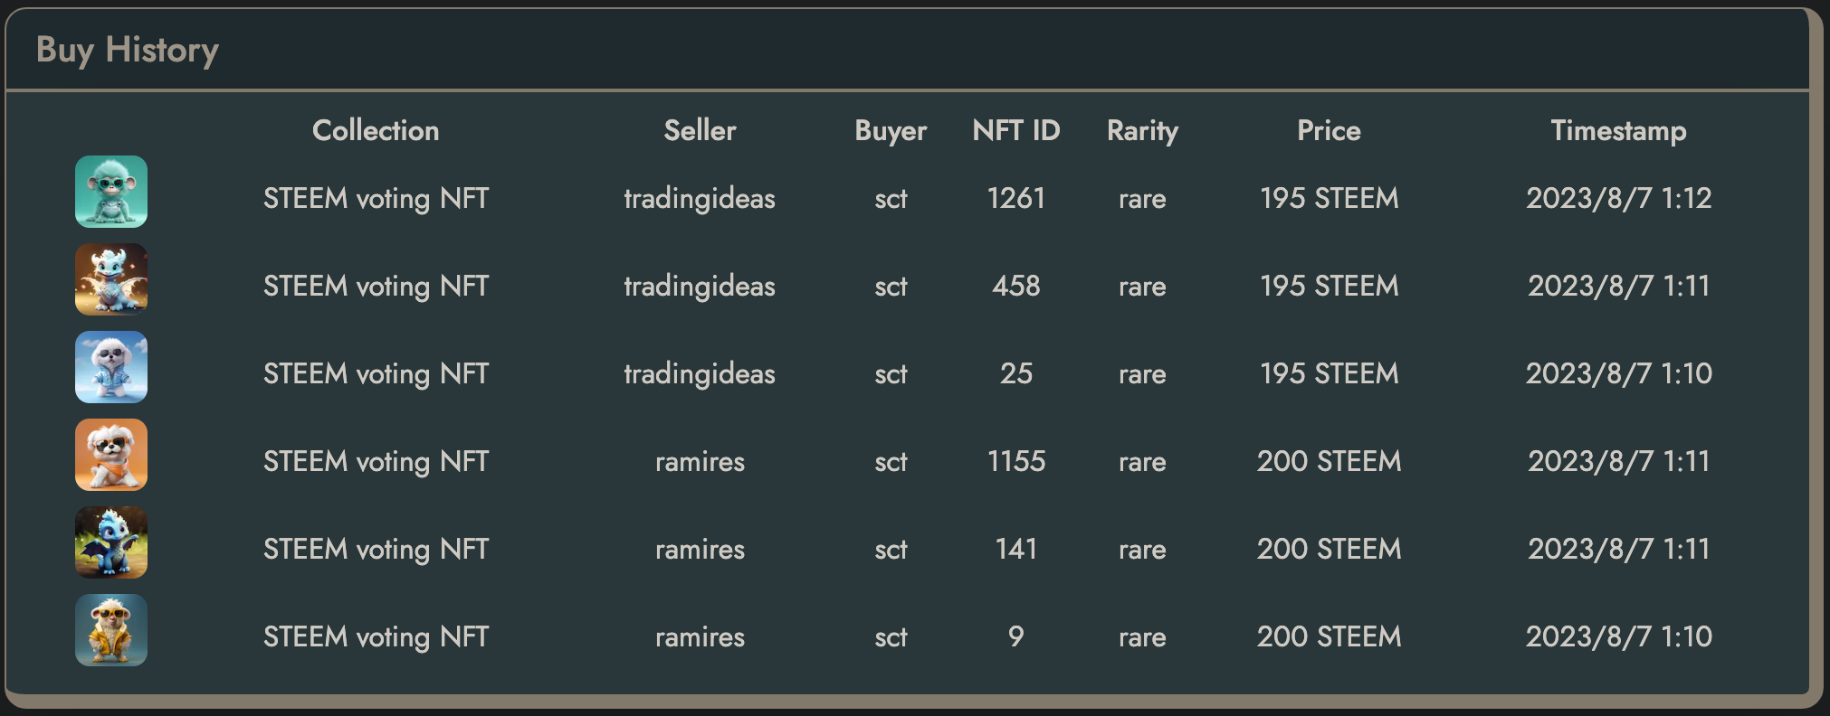The image size is (1830, 716).
Task: Click the teal monkey NFT thumbnail
Action: pyautogui.click(x=111, y=192)
